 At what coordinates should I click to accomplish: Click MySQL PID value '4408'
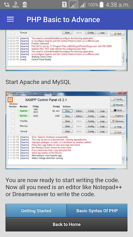(35, 116)
